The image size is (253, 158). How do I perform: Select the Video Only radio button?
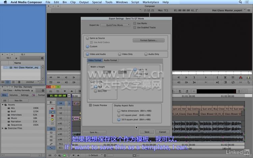tap(119, 54)
